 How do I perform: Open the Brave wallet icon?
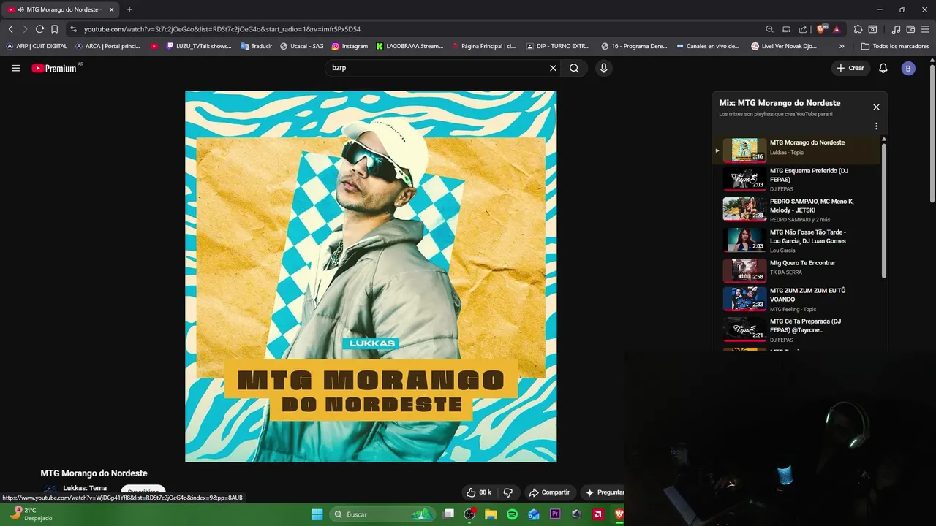[910, 29]
